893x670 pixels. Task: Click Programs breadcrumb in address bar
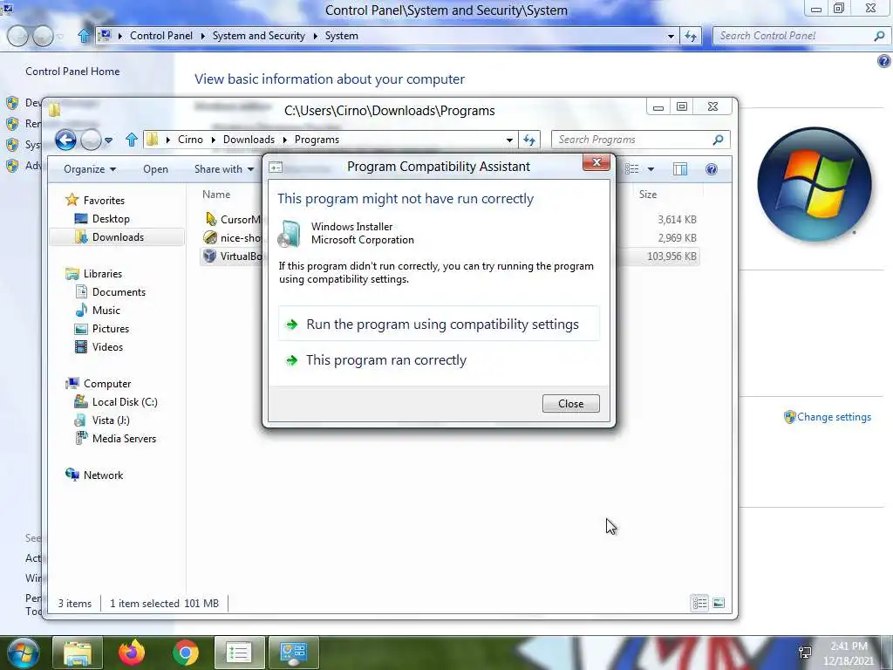317,140
